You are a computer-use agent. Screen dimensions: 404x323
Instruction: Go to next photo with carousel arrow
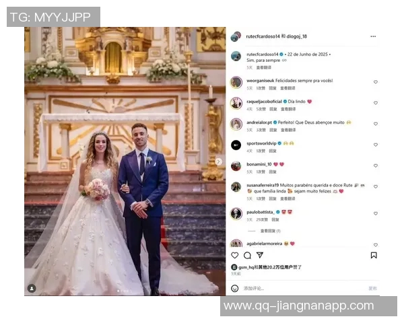[218, 161]
